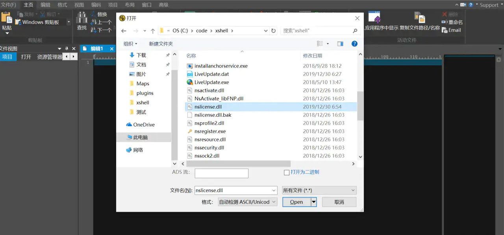Click the blue help icon beside Support
The height and width of the screenshot is (235, 504).
point(471,5)
